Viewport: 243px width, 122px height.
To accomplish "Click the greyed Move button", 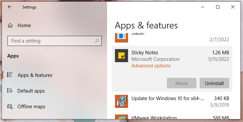I will (x=182, y=83).
